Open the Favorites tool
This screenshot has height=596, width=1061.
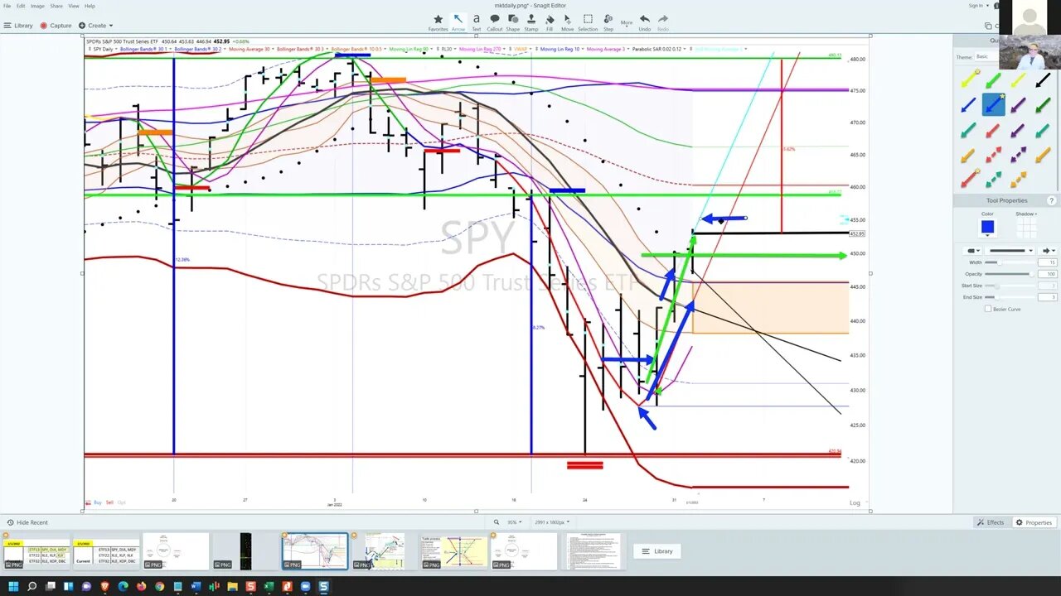pyautogui.click(x=438, y=22)
